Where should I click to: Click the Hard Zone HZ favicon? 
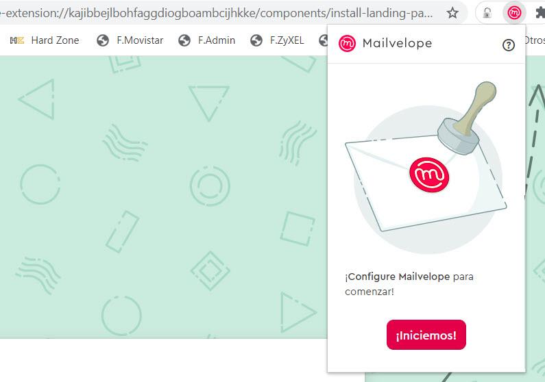(x=17, y=40)
